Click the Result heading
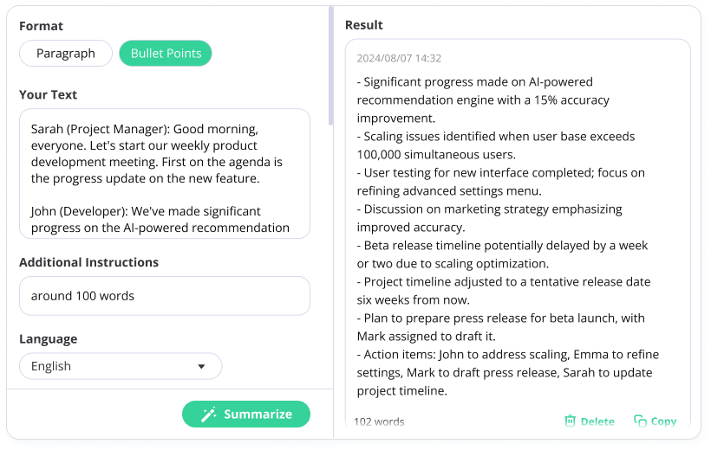The image size is (711, 450). pyautogui.click(x=364, y=25)
